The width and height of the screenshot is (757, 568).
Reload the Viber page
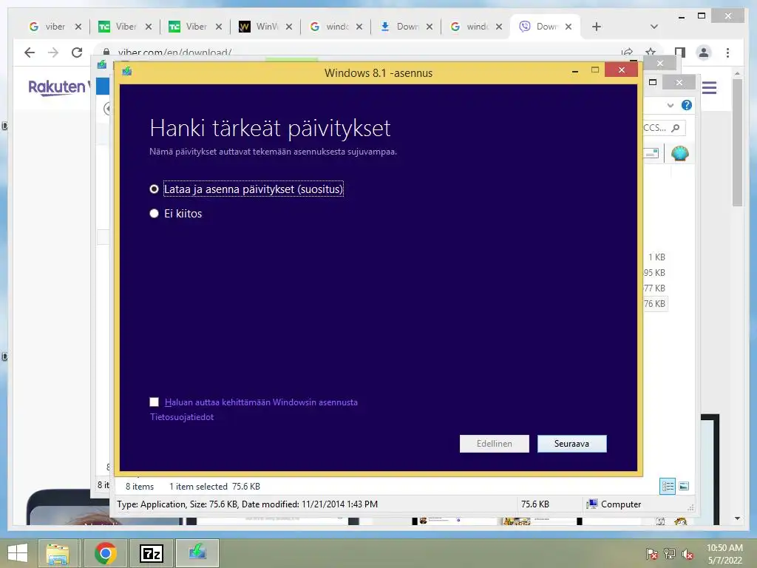point(77,53)
